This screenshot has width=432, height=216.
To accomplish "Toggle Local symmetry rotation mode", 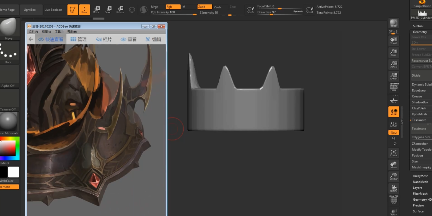I will click(x=394, y=112).
